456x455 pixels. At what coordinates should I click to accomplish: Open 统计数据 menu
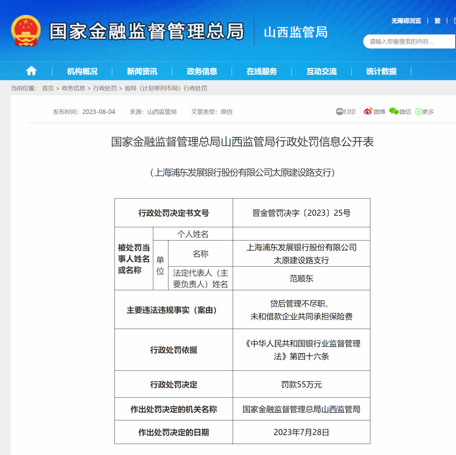point(381,71)
